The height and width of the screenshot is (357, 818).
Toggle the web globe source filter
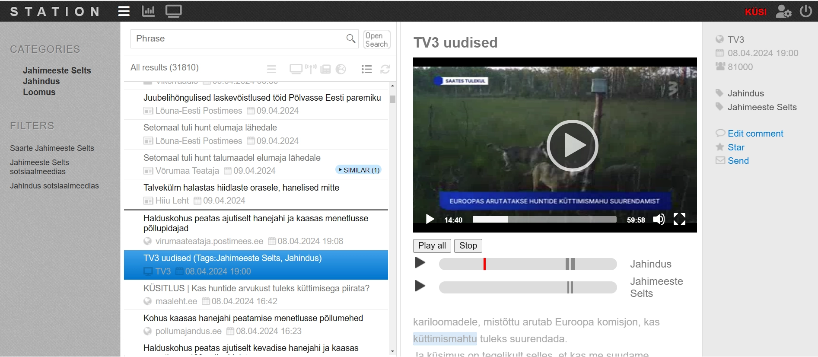click(x=341, y=69)
